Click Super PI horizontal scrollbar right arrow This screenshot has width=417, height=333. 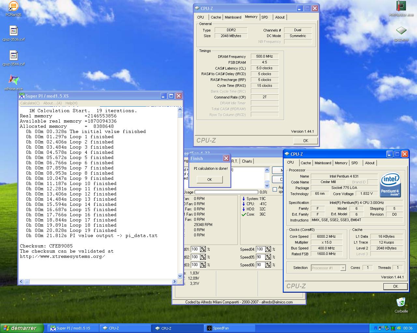point(175,281)
